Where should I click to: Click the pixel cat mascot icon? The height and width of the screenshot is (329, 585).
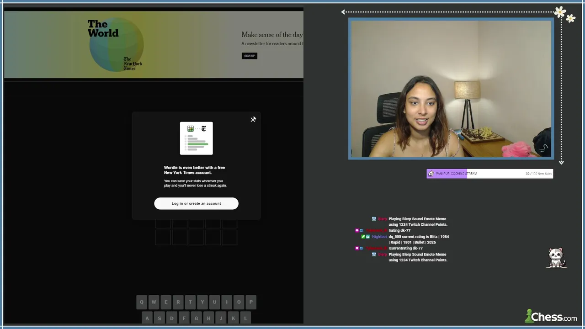[x=556, y=258]
